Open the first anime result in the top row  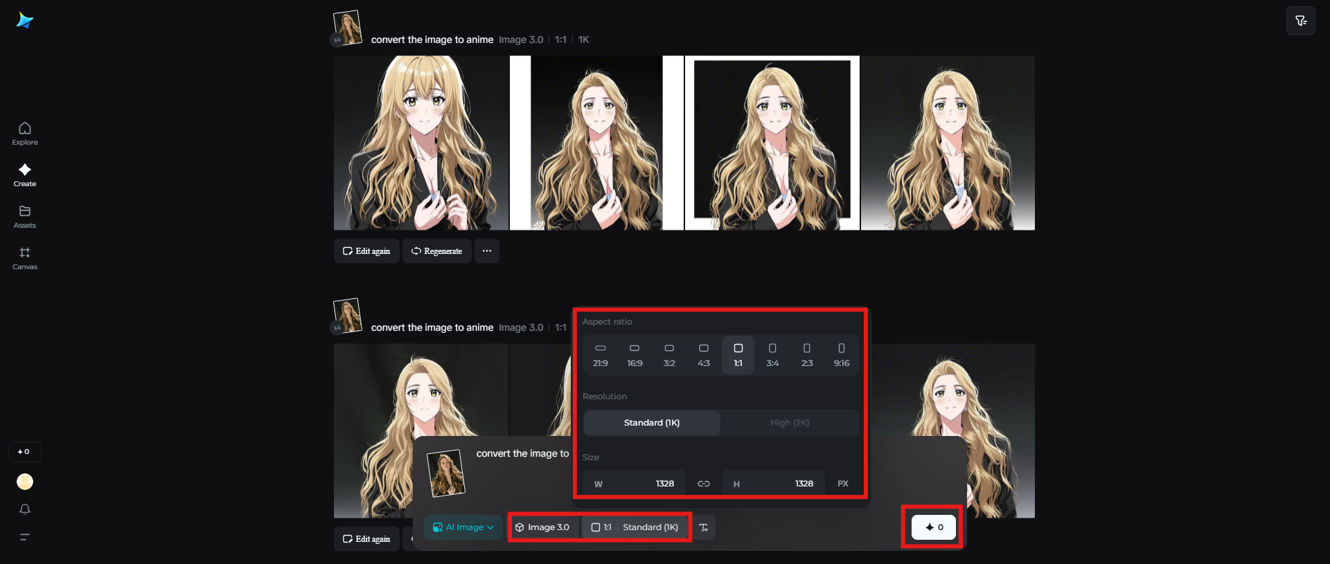(x=421, y=143)
